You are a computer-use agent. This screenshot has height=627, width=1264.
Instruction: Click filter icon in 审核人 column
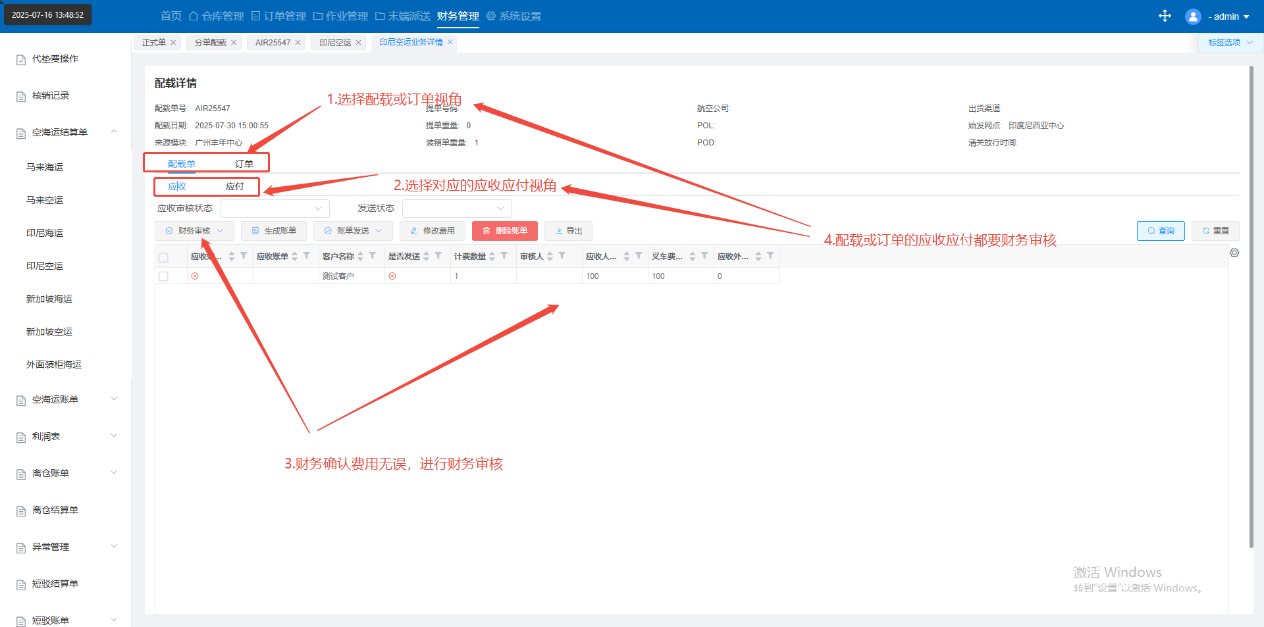562,256
